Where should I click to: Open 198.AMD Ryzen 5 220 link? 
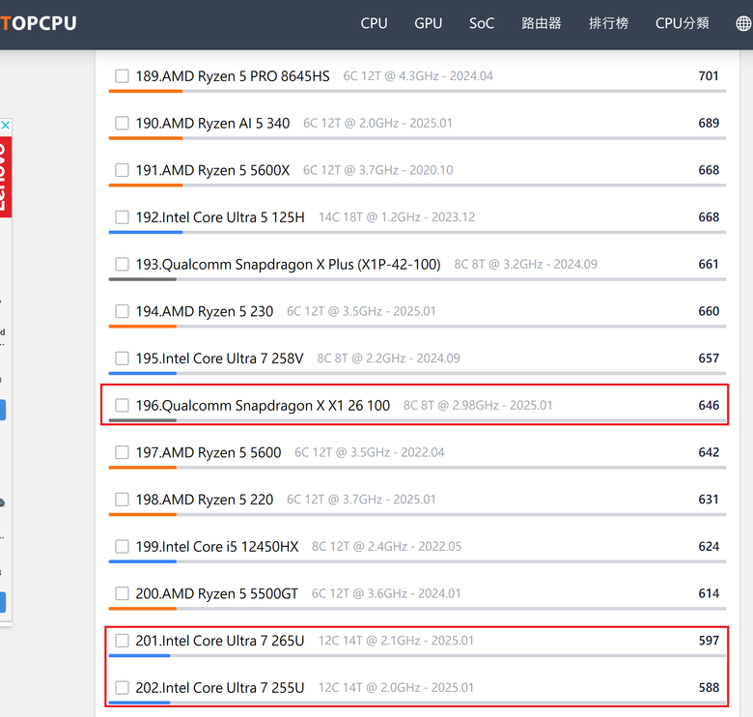(204, 500)
